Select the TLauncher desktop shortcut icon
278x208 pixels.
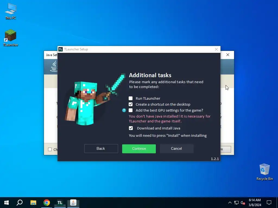click(x=11, y=38)
